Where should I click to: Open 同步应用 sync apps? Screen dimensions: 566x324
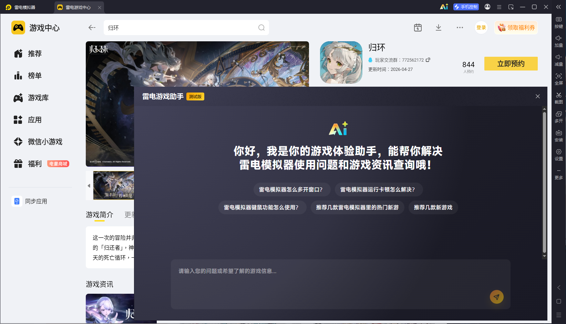coord(30,201)
